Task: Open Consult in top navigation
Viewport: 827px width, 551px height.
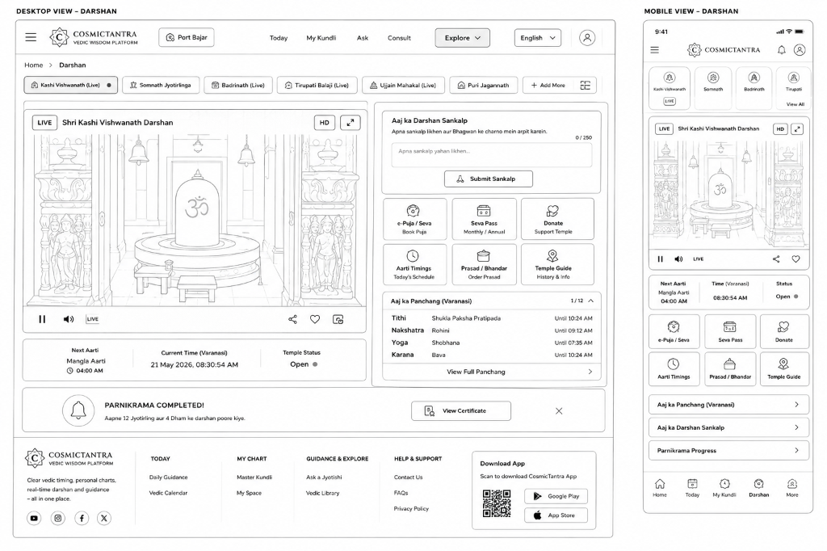Action: coord(399,38)
